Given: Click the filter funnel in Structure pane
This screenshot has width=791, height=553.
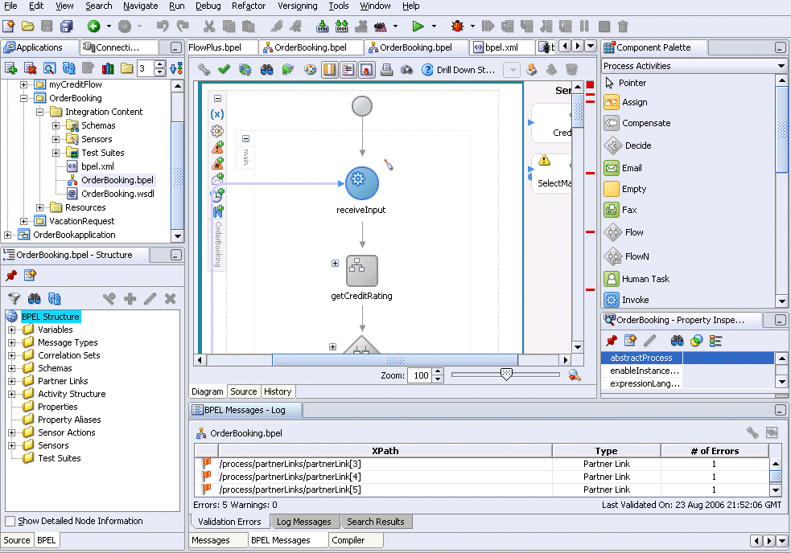Looking at the screenshot, I should 14,298.
